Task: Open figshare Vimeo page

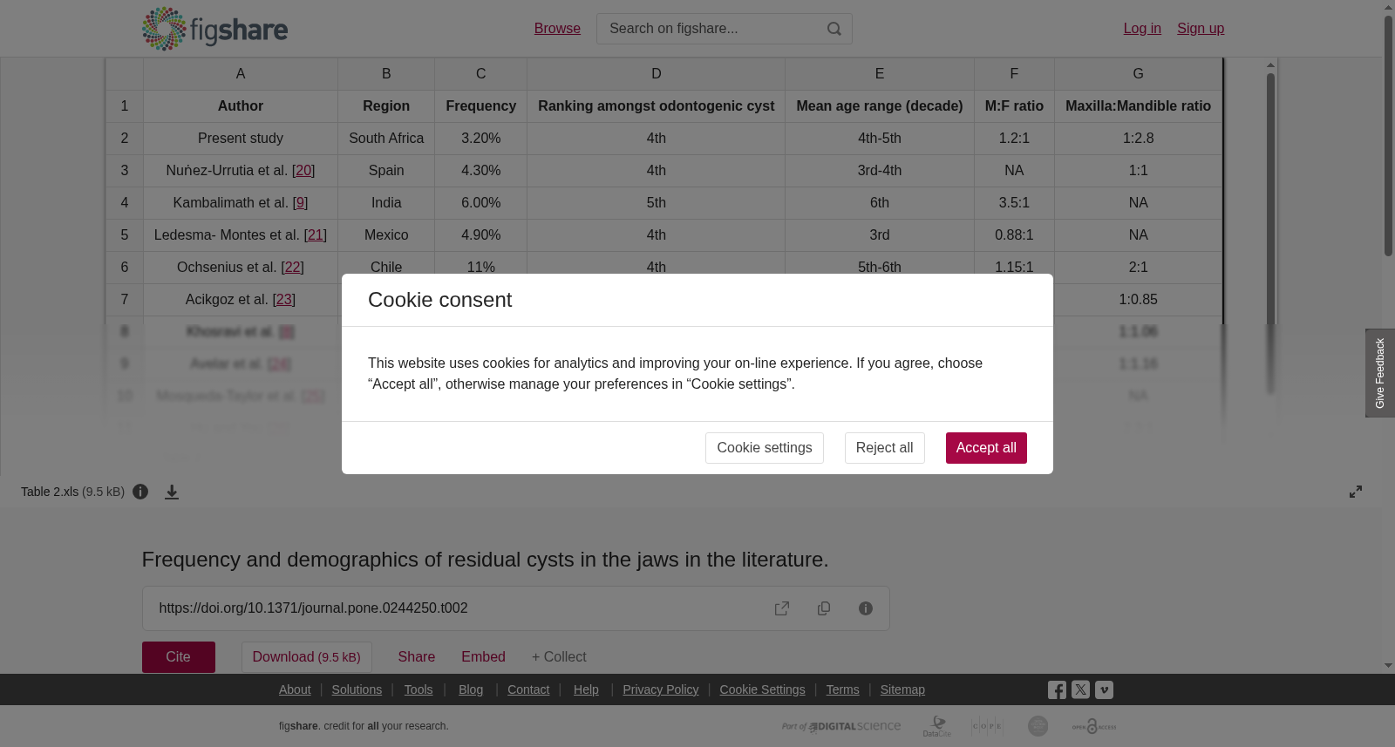Action: [x=1104, y=689]
